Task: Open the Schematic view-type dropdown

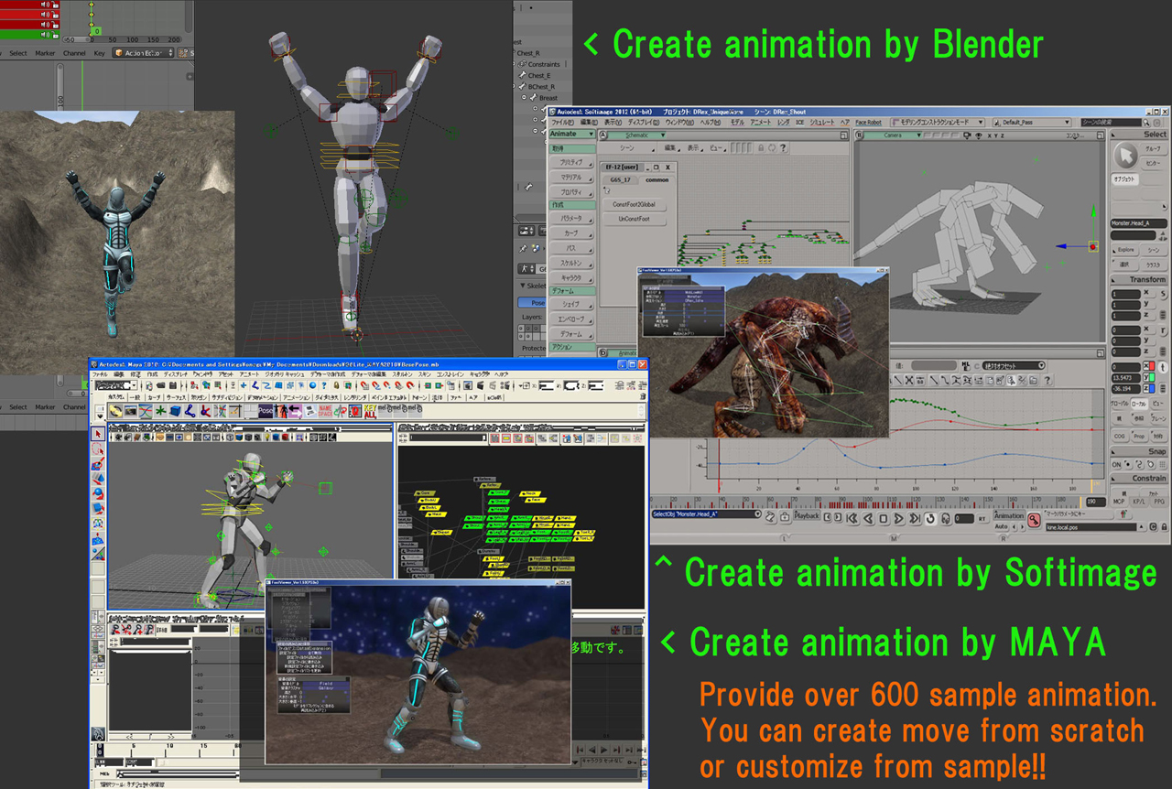Action: coord(636,135)
